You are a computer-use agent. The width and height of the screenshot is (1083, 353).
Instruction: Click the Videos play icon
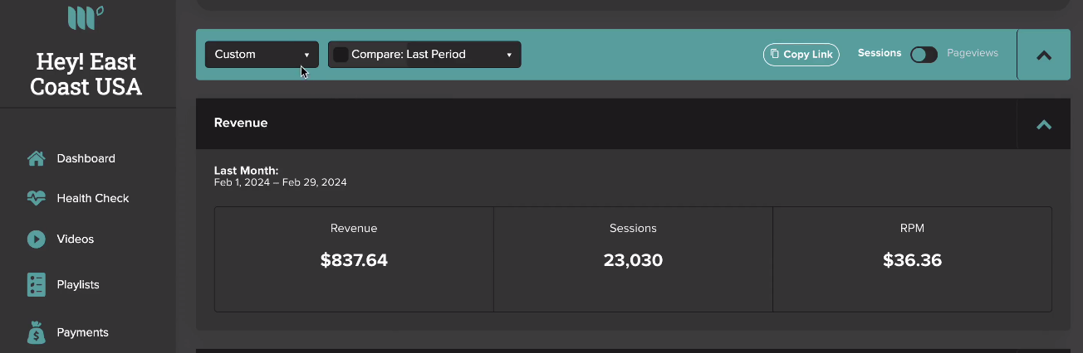point(36,239)
